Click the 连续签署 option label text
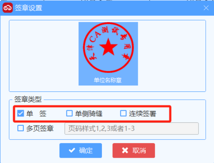This screenshot has height=163, width=214. tap(143, 114)
